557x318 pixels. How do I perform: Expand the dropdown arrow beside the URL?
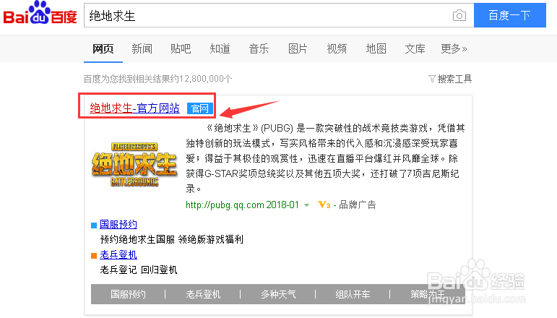tap(306, 205)
